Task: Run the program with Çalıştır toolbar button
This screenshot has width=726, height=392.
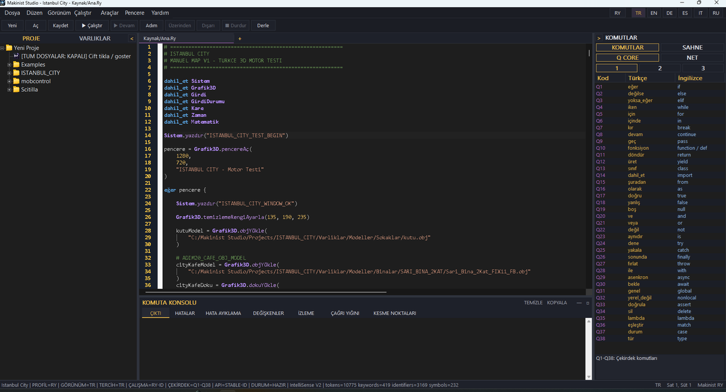Action: pos(91,25)
